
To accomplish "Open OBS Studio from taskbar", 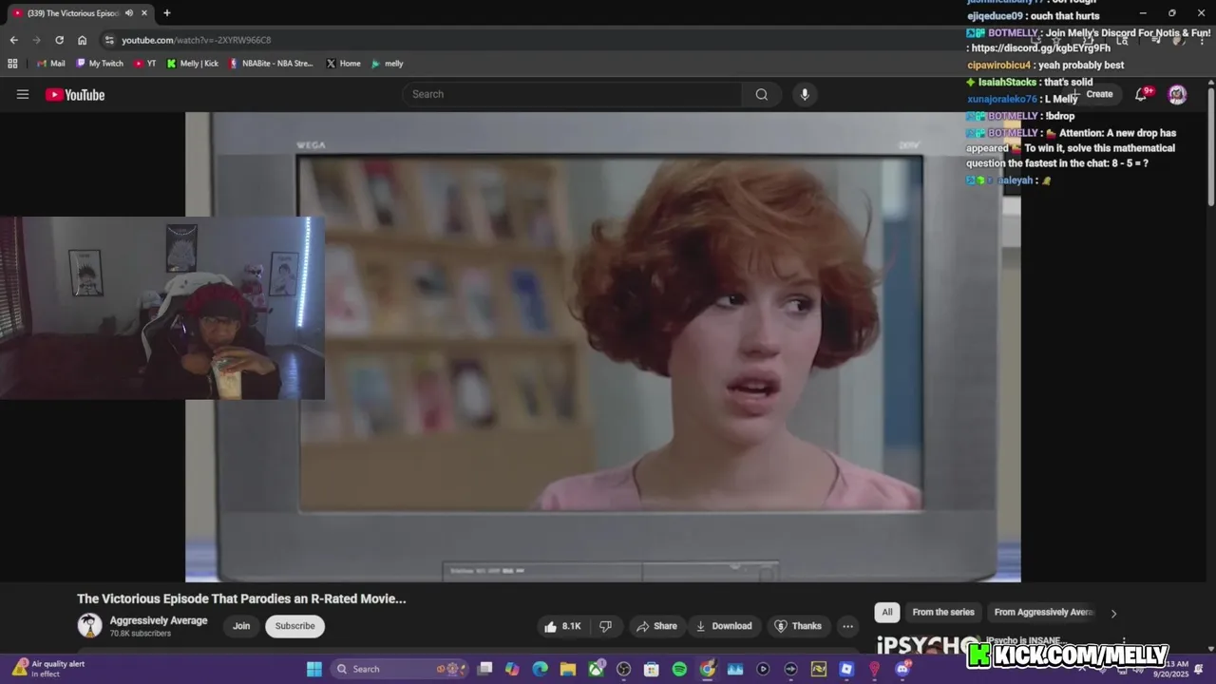I will 623,669.
